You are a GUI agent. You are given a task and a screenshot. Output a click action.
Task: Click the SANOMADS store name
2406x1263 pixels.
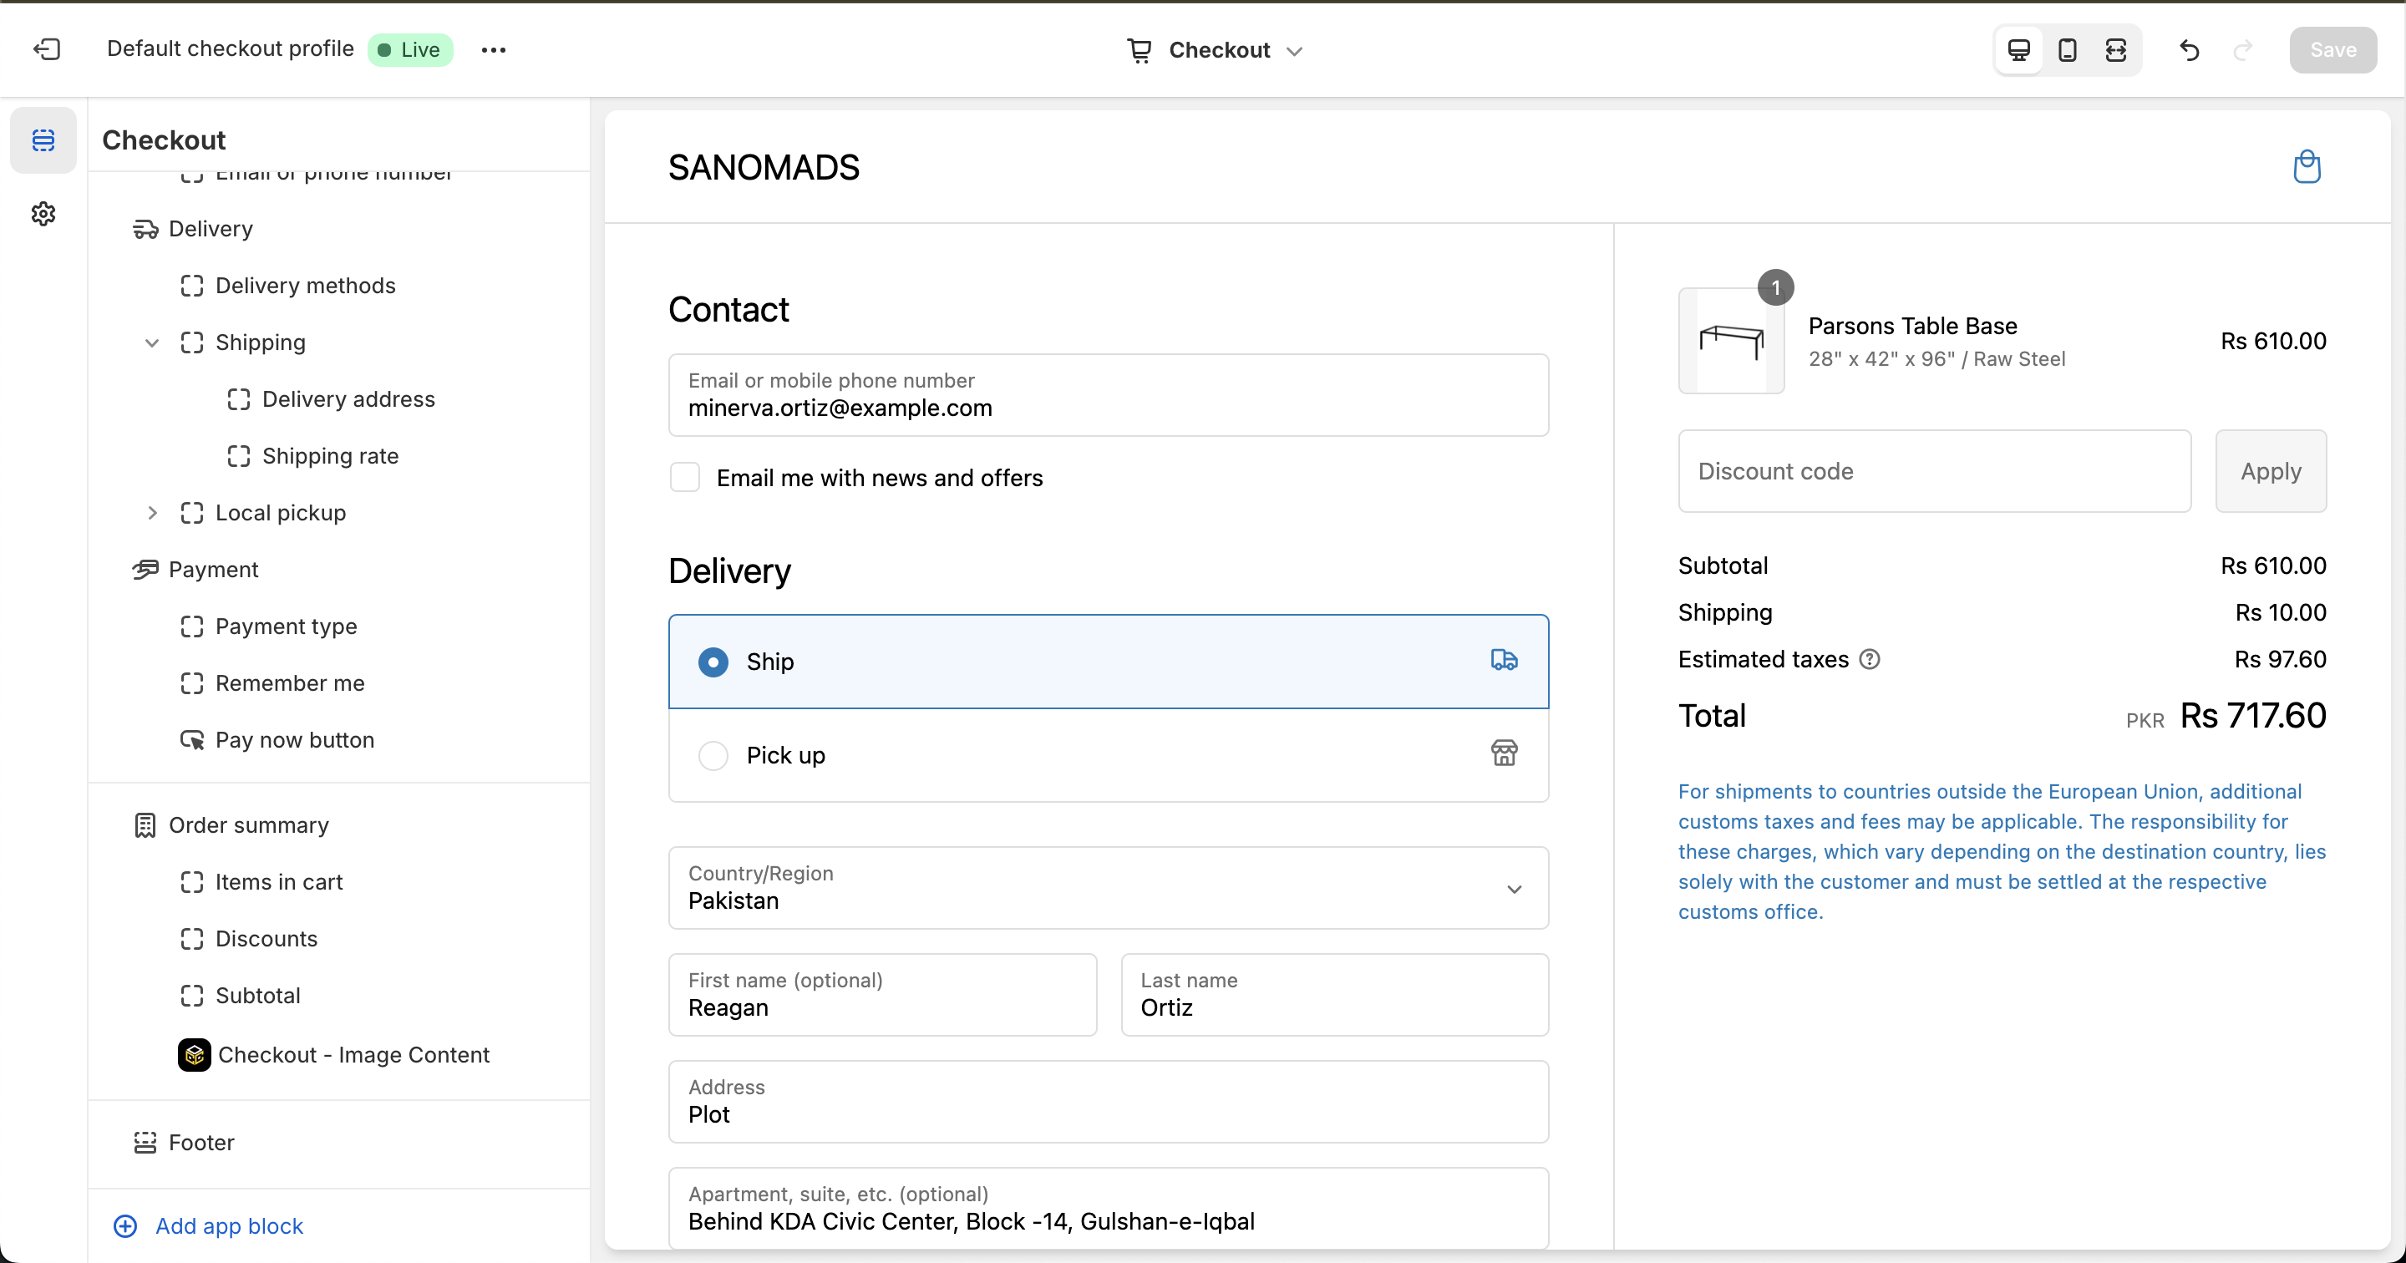[x=763, y=167]
